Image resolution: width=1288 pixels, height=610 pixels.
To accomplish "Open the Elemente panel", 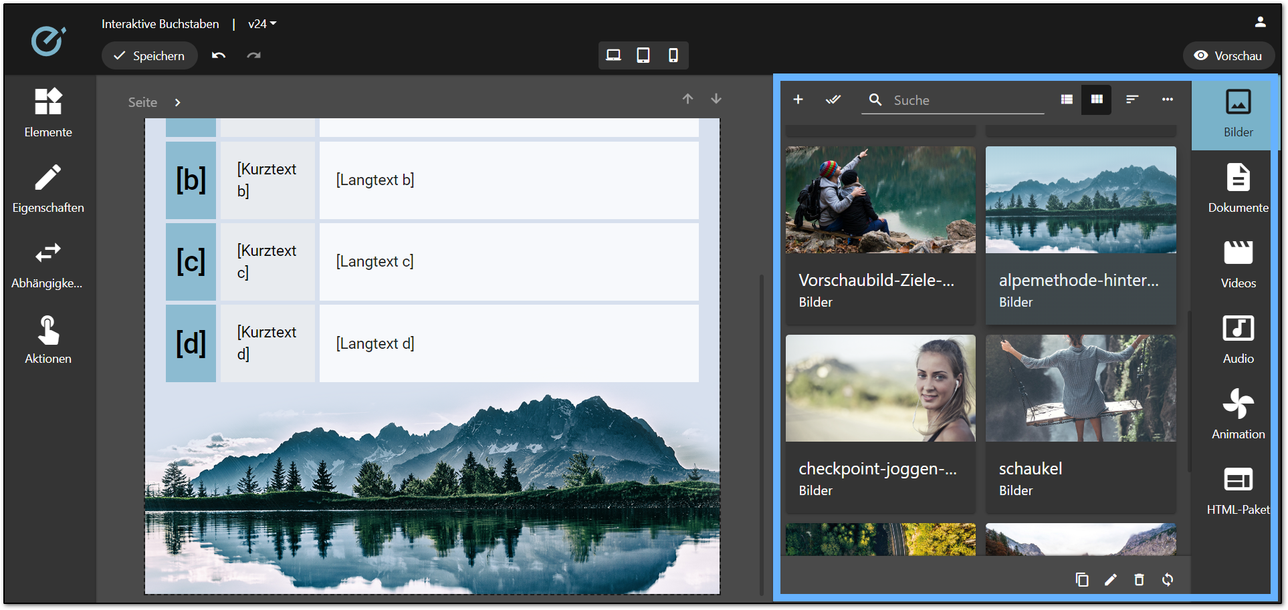I will tap(48, 113).
